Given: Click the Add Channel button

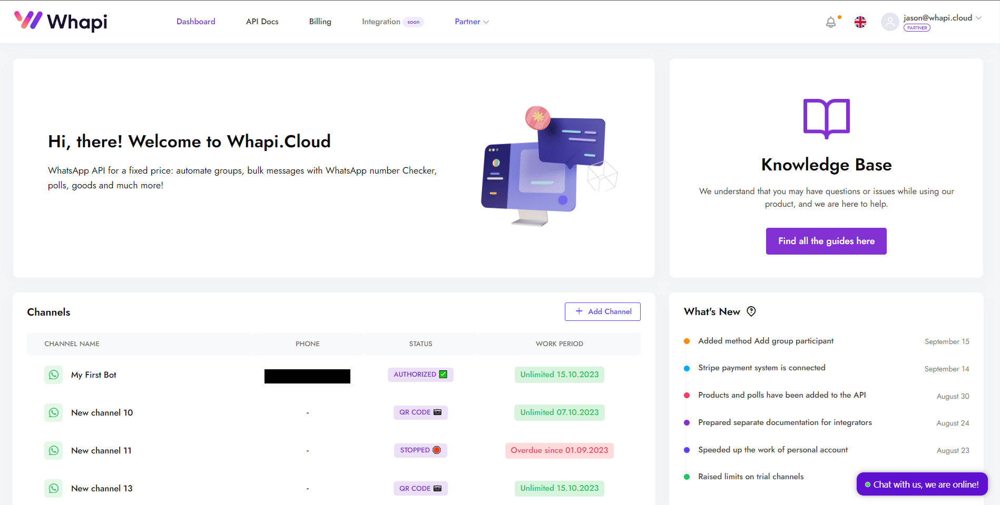Looking at the screenshot, I should tap(603, 311).
